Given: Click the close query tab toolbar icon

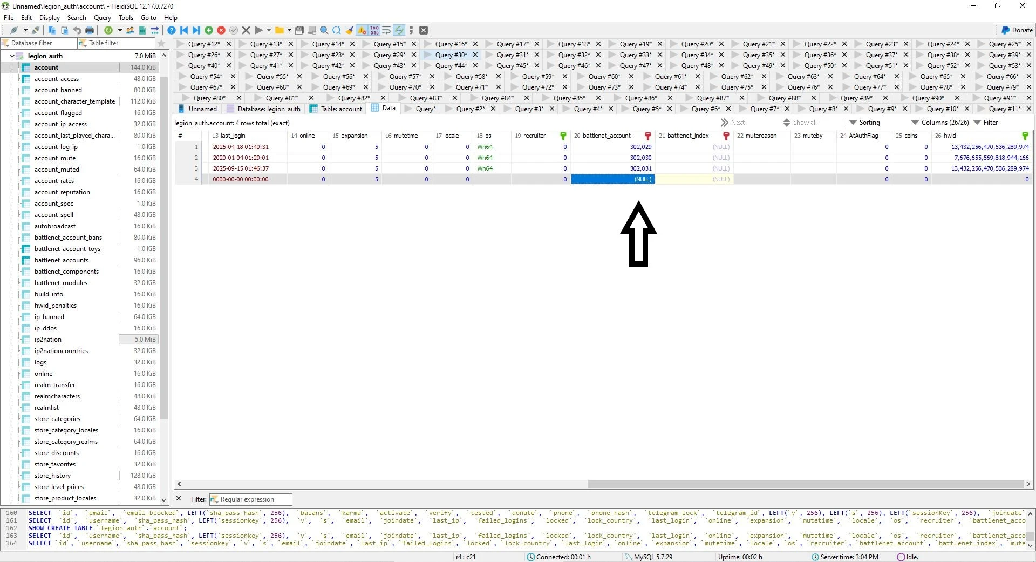Looking at the screenshot, I should click(424, 30).
